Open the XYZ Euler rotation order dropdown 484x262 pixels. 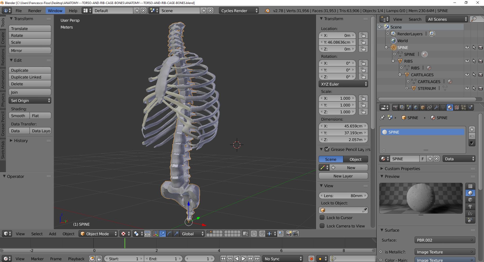tap(343, 84)
